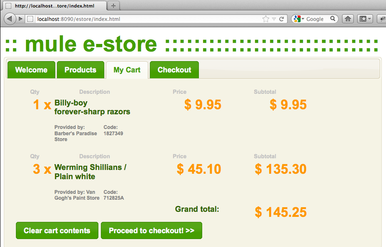The image size is (386, 247).
Task: Click the Google favicon in the search bar
Action: 297,19
